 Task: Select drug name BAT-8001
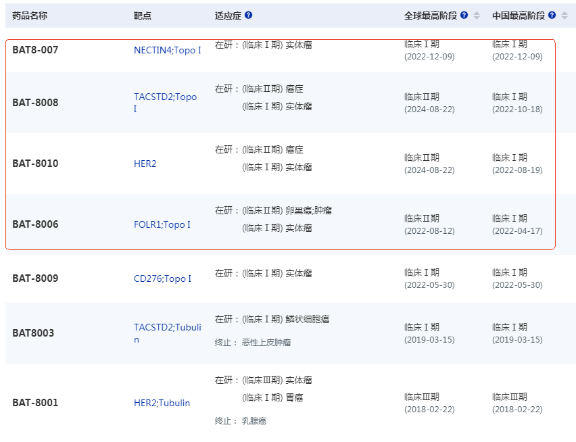[35, 403]
